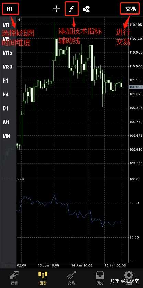Click the 13 Jan 18:05 time label

[48, 265]
